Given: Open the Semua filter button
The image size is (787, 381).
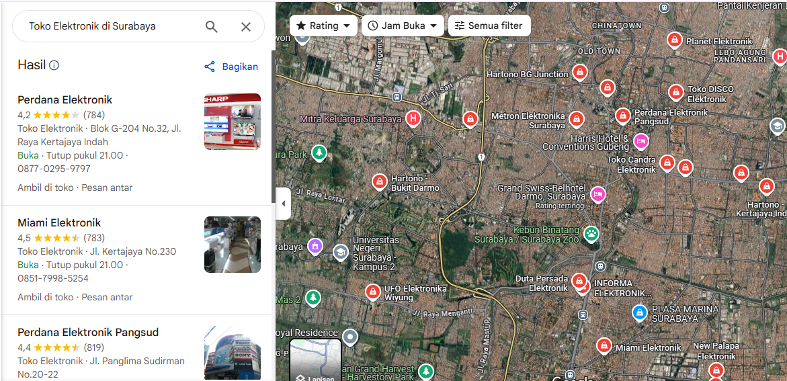Looking at the screenshot, I should tap(489, 26).
